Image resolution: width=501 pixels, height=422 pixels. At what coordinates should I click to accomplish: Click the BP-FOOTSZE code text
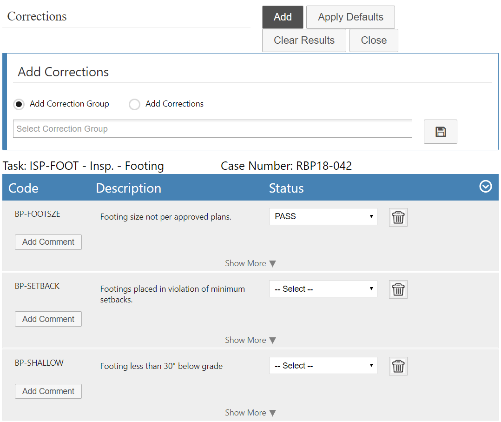click(37, 214)
